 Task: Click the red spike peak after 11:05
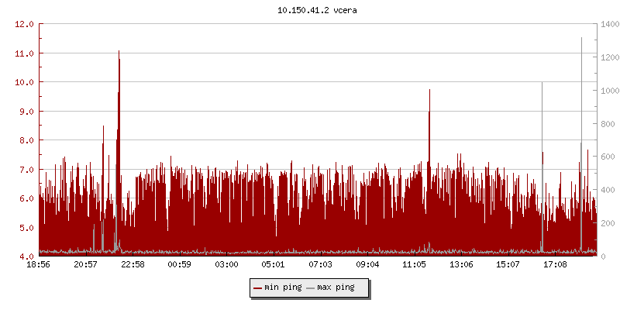tap(429, 91)
